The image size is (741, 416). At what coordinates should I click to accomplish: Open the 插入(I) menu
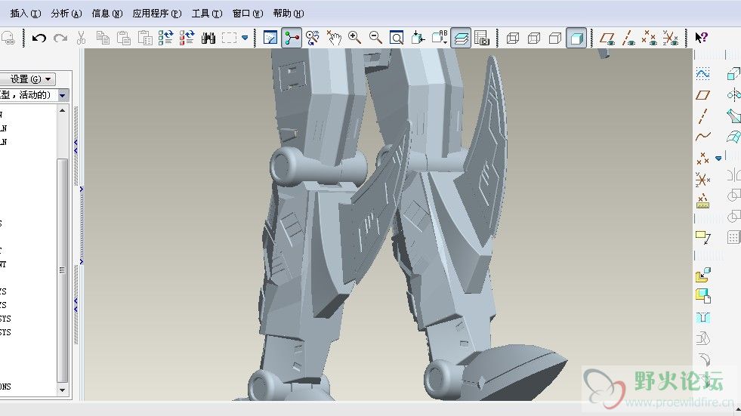[26, 14]
